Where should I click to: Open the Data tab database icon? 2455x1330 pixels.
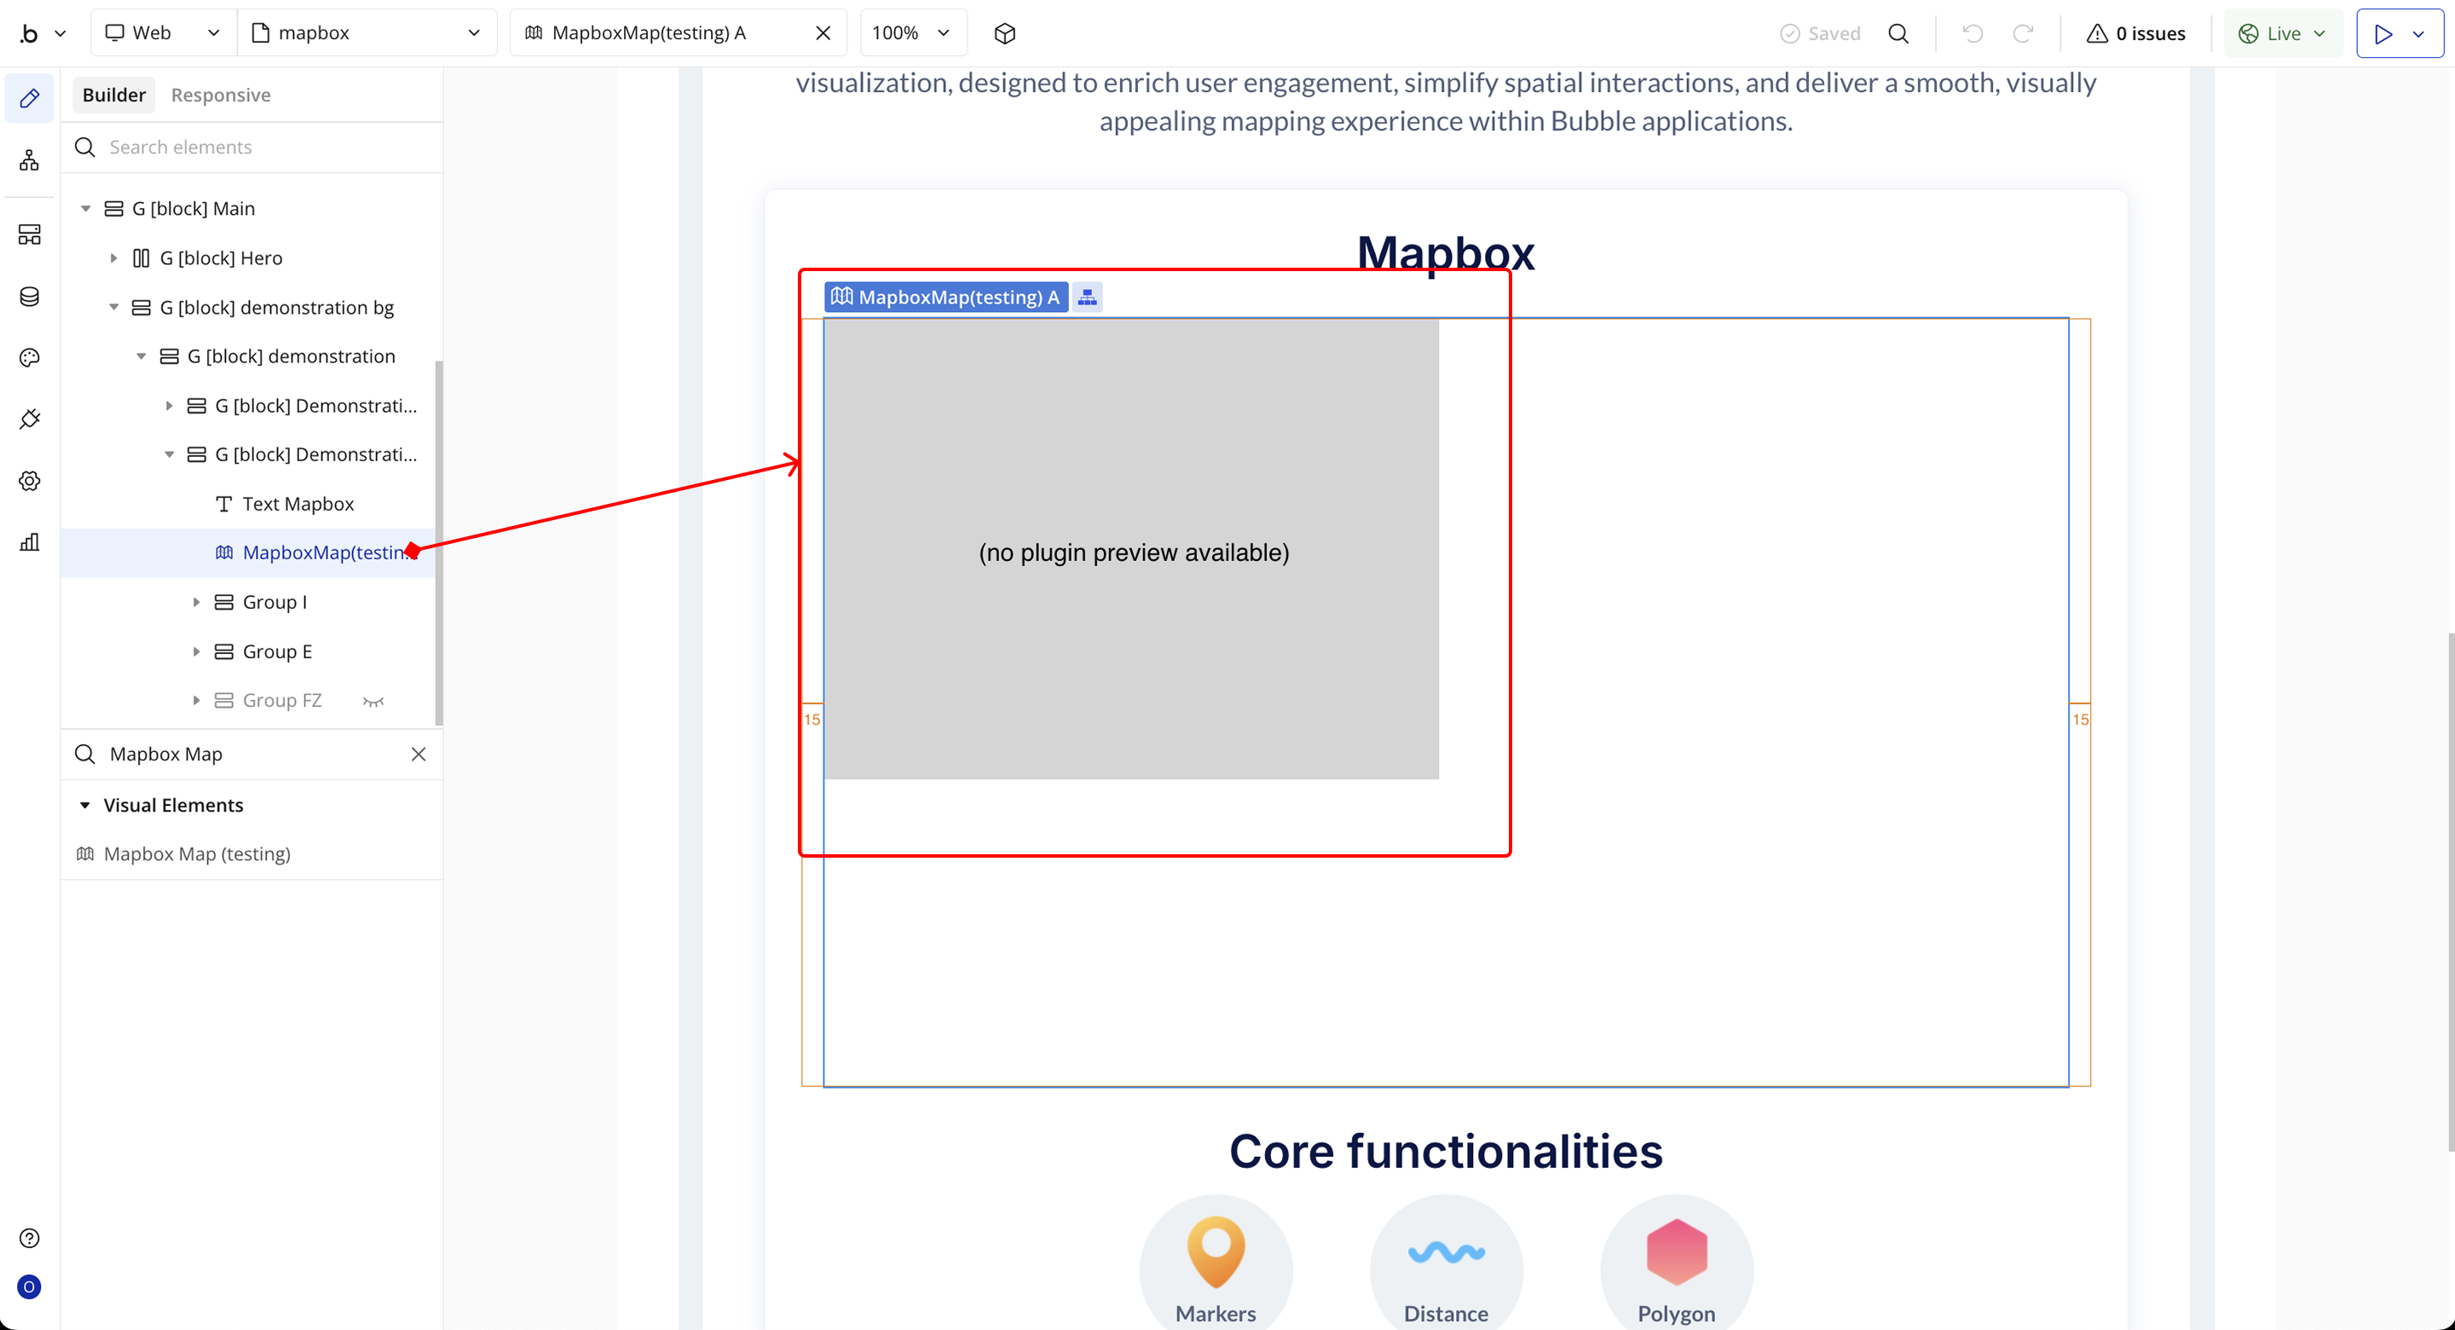(30, 297)
